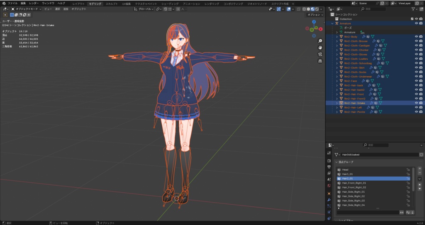This screenshot has height=225, width=425.
Task: Click the Hair068.baked mesh name field
Action: click(x=379, y=155)
